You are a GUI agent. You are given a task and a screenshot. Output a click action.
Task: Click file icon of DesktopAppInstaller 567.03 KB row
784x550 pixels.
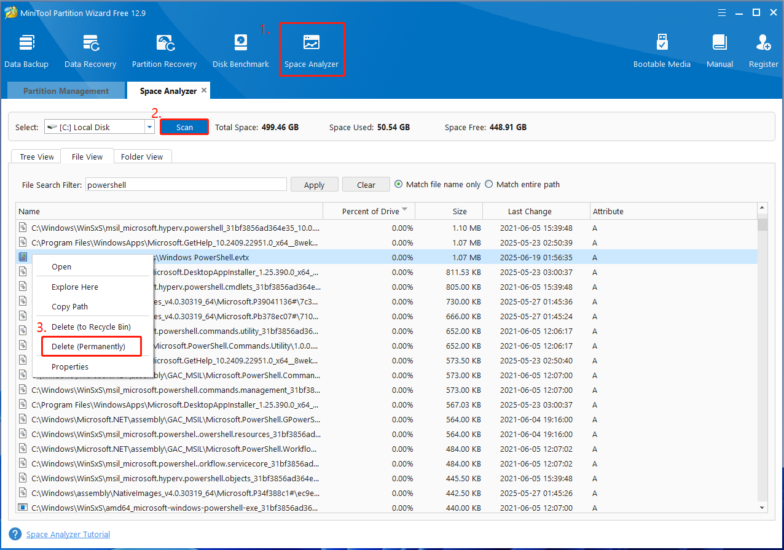point(23,405)
